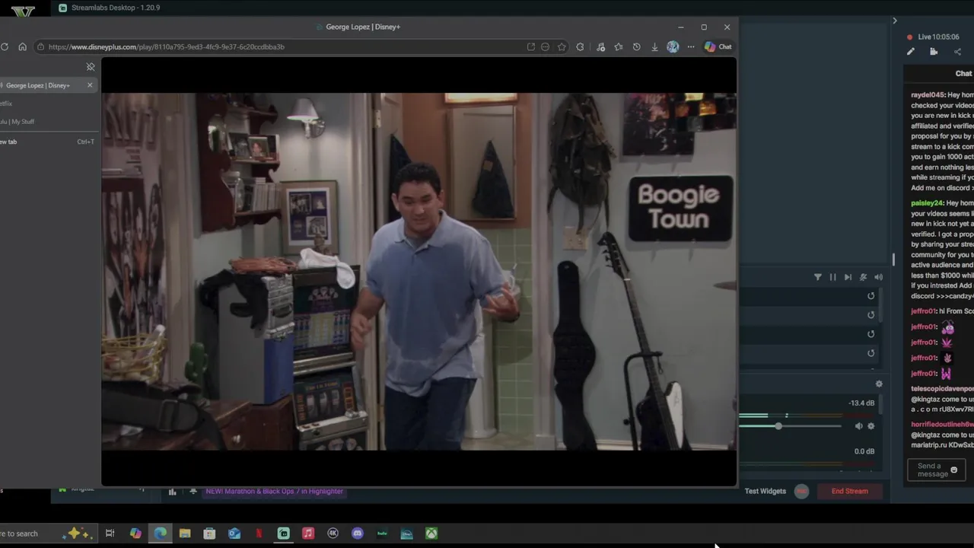This screenshot has width=974, height=548.
Task: Click the Send a message chat field
Action: point(936,470)
